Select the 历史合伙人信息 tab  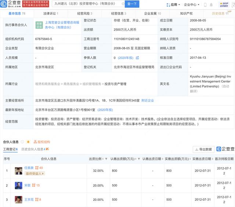click(34, 149)
